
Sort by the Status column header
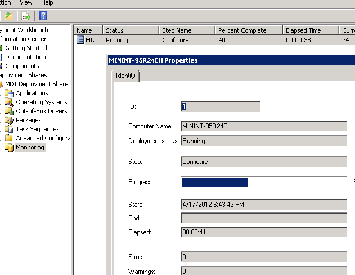pyautogui.click(x=131, y=30)
